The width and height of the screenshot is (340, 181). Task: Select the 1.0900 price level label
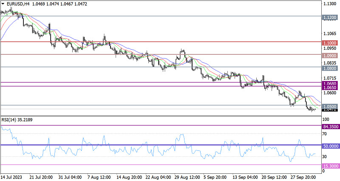coord(330,56)
